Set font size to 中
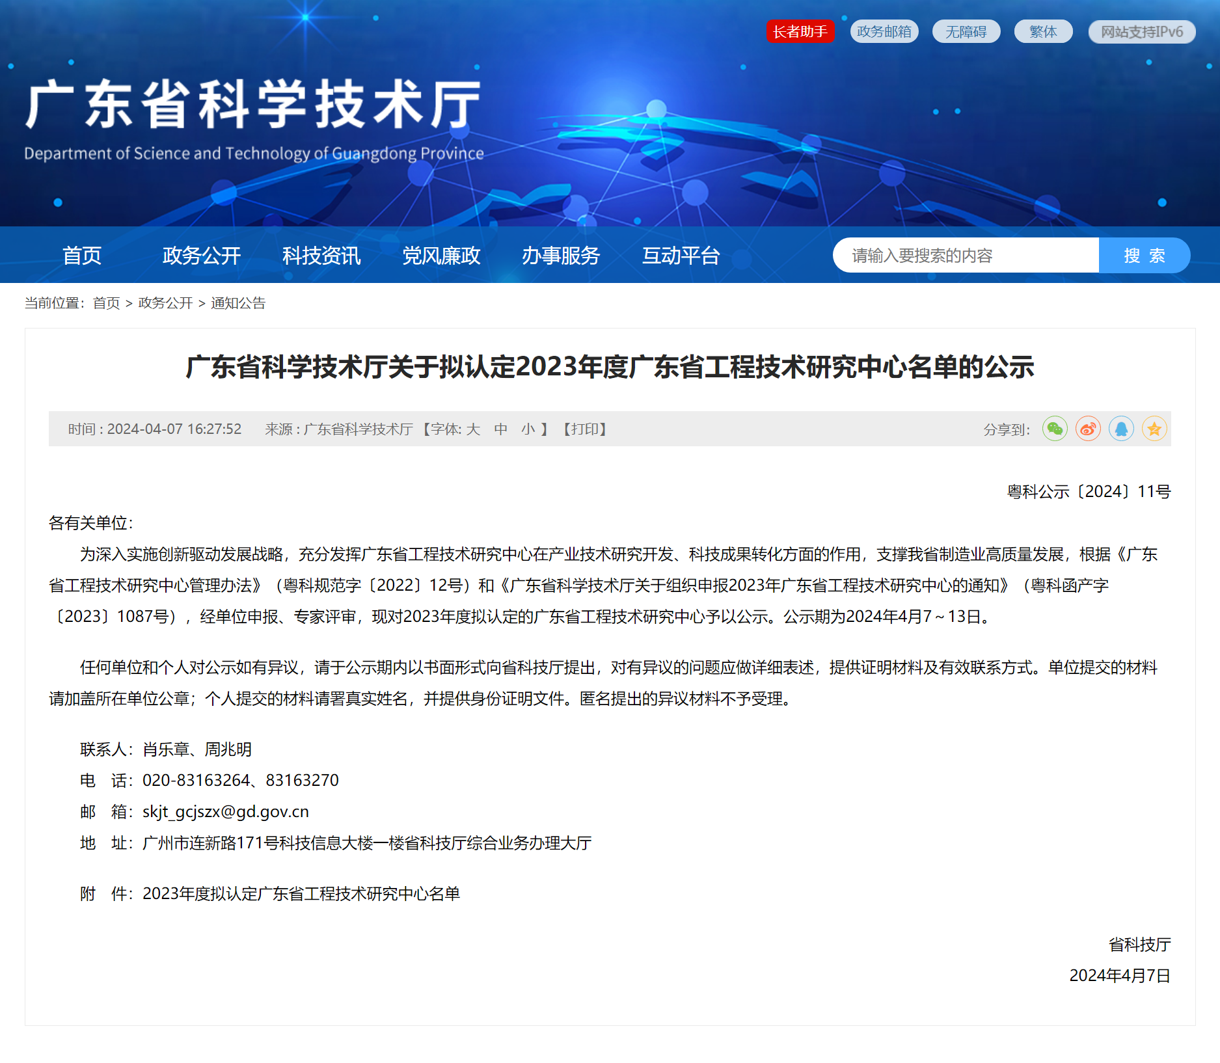The width and height of the screenshot is (1220, 1063). tap(500, 429)
